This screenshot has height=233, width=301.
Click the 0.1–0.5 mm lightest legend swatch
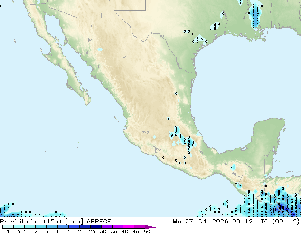tap(8, 227)
